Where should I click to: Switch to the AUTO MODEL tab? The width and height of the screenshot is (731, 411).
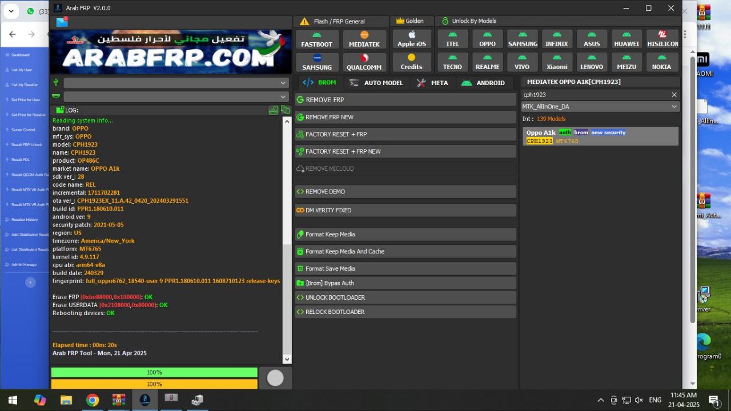point(376,83)
